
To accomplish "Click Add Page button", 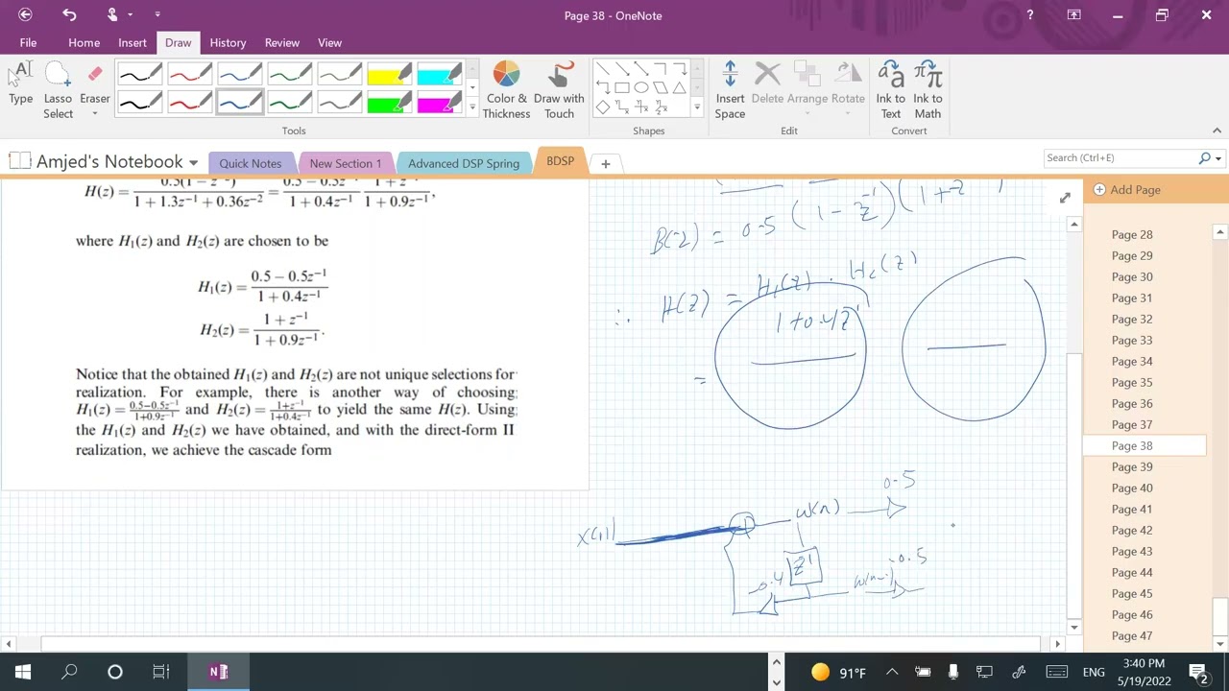I will click(1126, 190).
